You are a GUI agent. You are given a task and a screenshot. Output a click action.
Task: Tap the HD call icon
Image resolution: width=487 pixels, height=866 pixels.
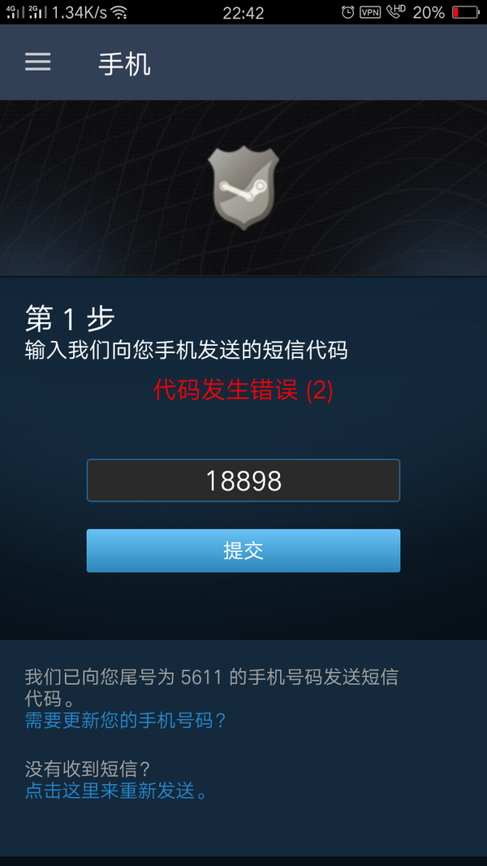point(396,11)
